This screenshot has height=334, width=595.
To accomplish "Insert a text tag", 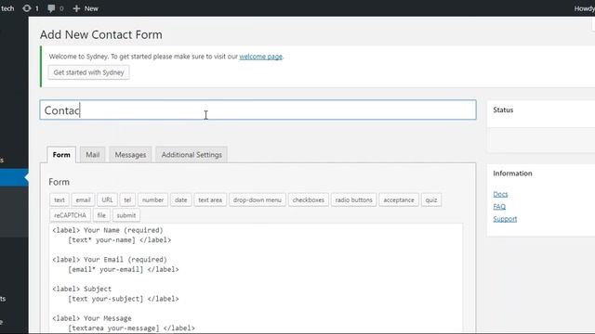I will point(59,200).
